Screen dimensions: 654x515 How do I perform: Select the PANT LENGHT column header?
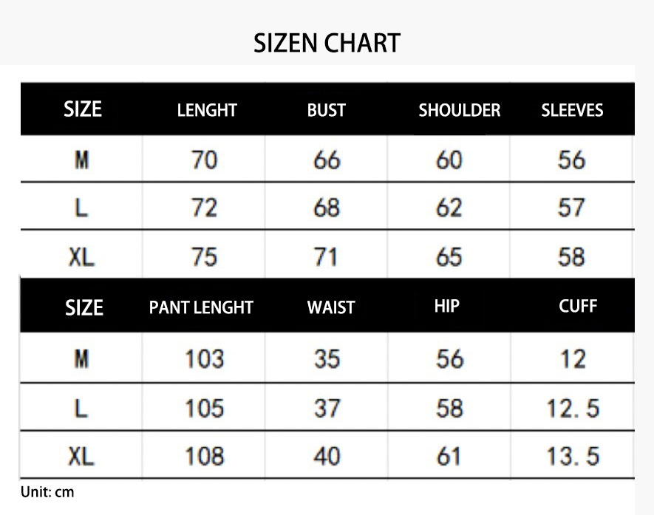[201, 307]
